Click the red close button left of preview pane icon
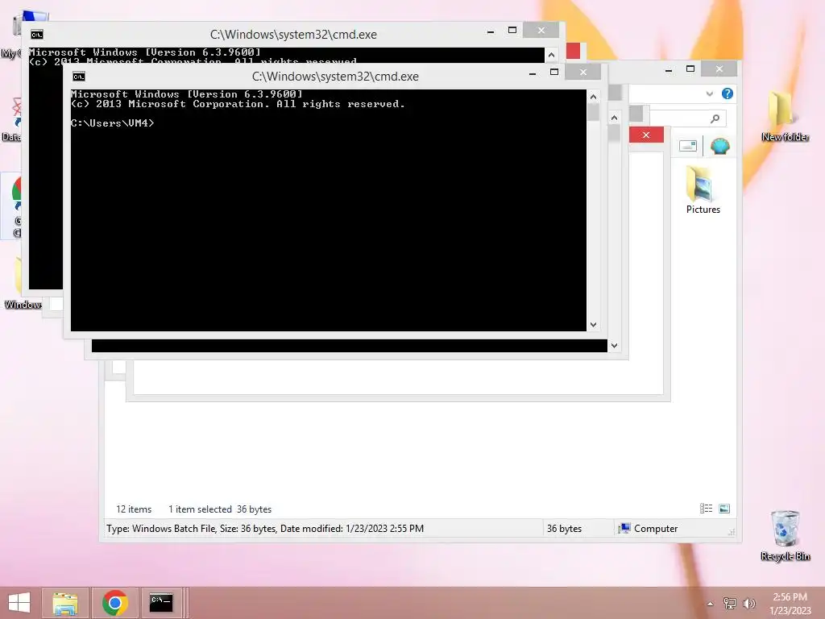 (646, 135)
